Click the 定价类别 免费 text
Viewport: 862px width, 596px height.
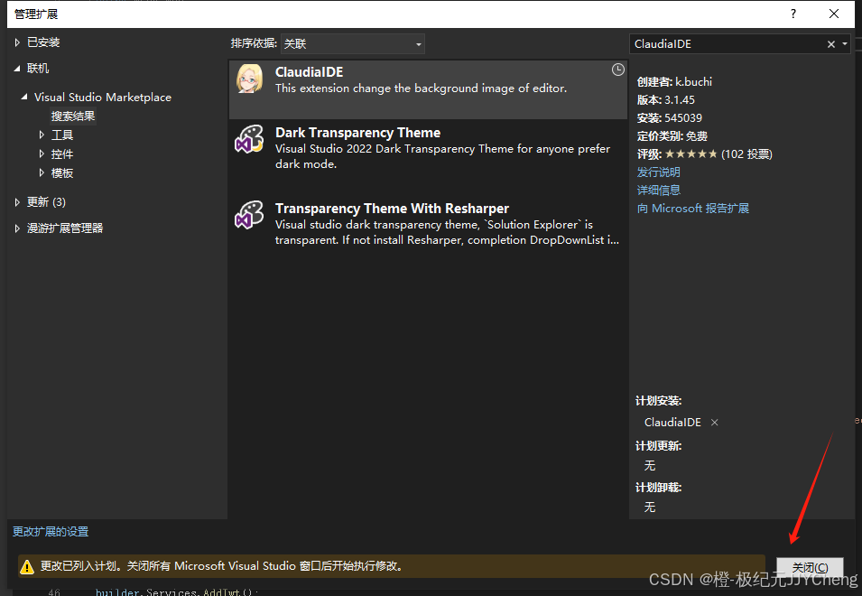pyautogui.click(x=672, y=135)
